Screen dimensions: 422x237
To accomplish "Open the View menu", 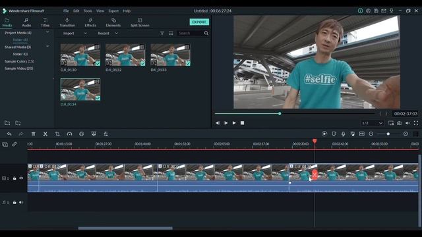I will (x=100, y=11).
